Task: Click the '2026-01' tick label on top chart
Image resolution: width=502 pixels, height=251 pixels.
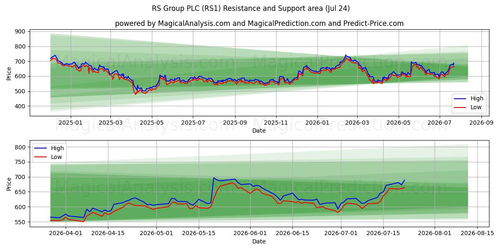Action: click(317, 123)
